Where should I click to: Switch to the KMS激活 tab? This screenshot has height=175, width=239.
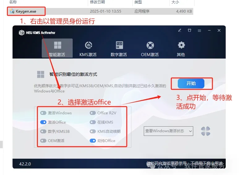(x=88, y=49)
